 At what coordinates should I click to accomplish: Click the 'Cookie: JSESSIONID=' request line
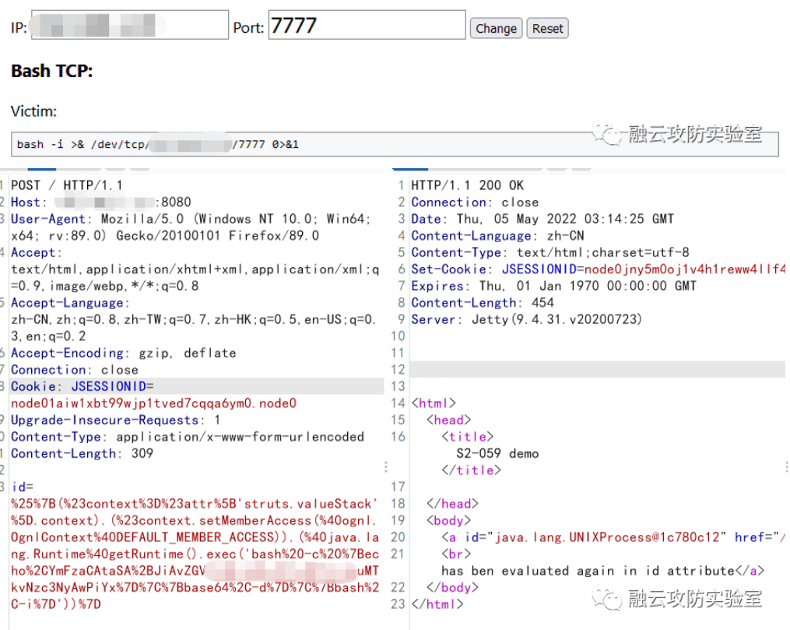83,386
